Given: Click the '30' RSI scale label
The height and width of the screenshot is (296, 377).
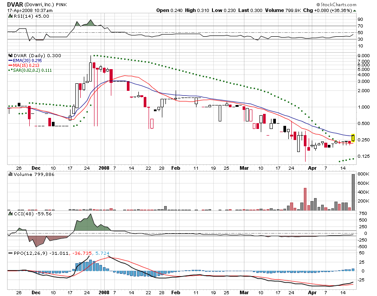Looking at the screenshot, I should [x=361, y=39].
